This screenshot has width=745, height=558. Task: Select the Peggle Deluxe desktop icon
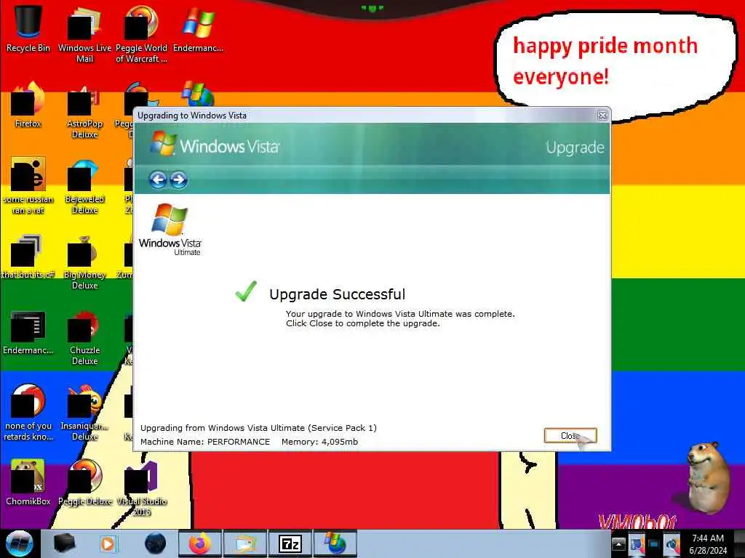[84, 482]
